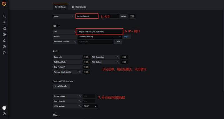Open the Alerting bell icon
Screen dimensions: 224x119
[x=4, y=41]
